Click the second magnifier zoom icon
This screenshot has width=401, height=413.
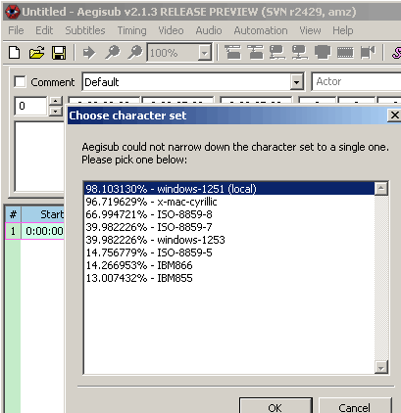point(134,53)
